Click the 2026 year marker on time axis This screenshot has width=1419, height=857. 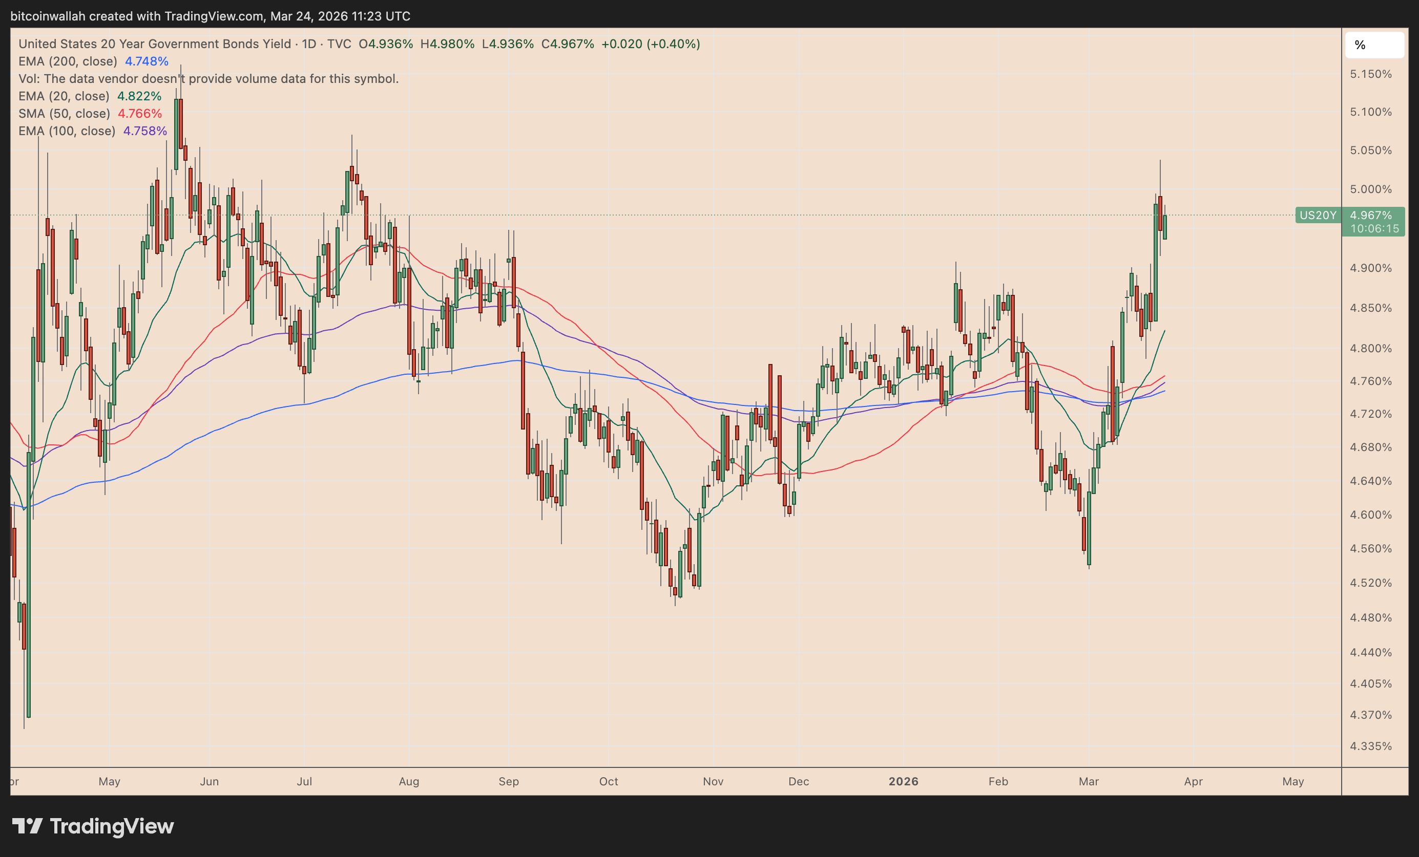pyautogui.click(x=903, y=781)
